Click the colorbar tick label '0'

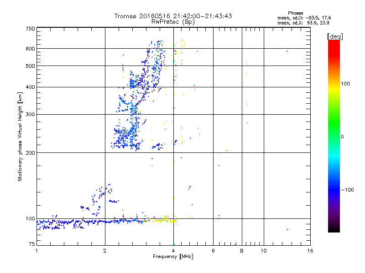342,137
